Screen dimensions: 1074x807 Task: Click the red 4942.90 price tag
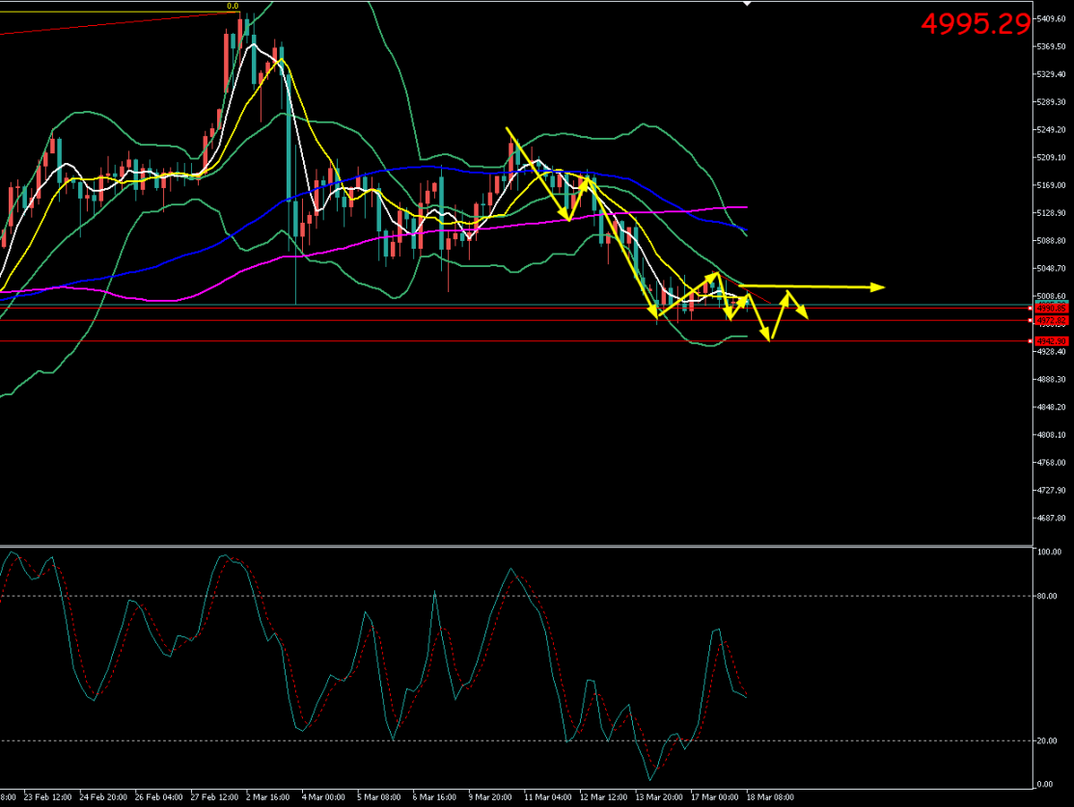point(1050,341)
